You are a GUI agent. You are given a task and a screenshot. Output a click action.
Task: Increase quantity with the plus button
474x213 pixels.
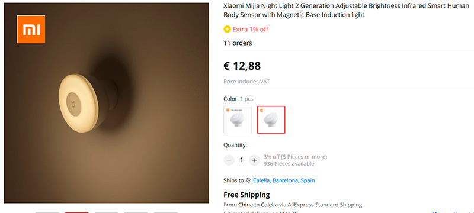pyautogui.click(x=255, y=160)
